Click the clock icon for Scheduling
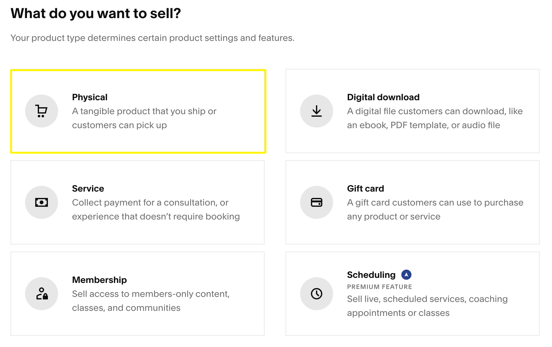552x347 pixels. 316,294
